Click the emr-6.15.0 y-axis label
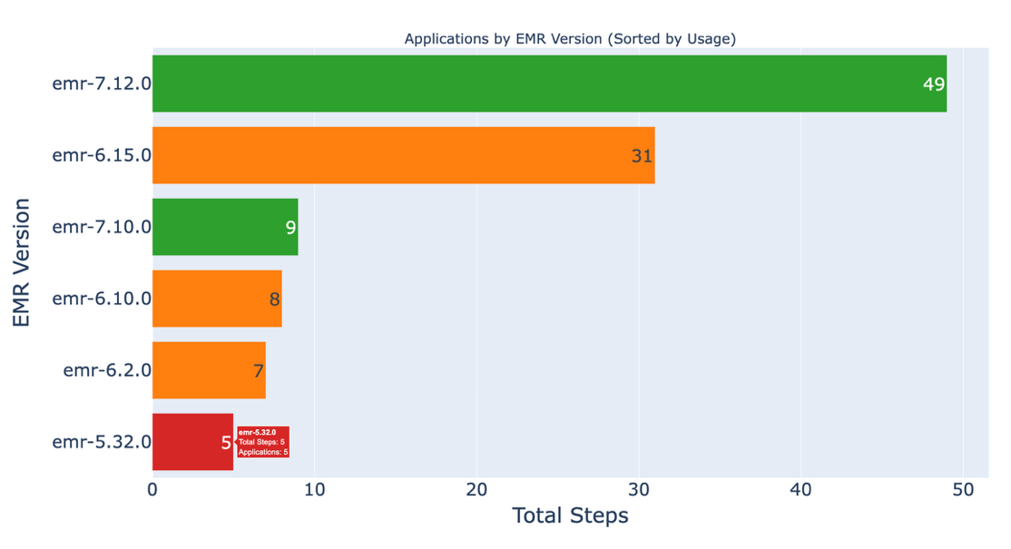The image size is (1011, 549). point(102,155)
